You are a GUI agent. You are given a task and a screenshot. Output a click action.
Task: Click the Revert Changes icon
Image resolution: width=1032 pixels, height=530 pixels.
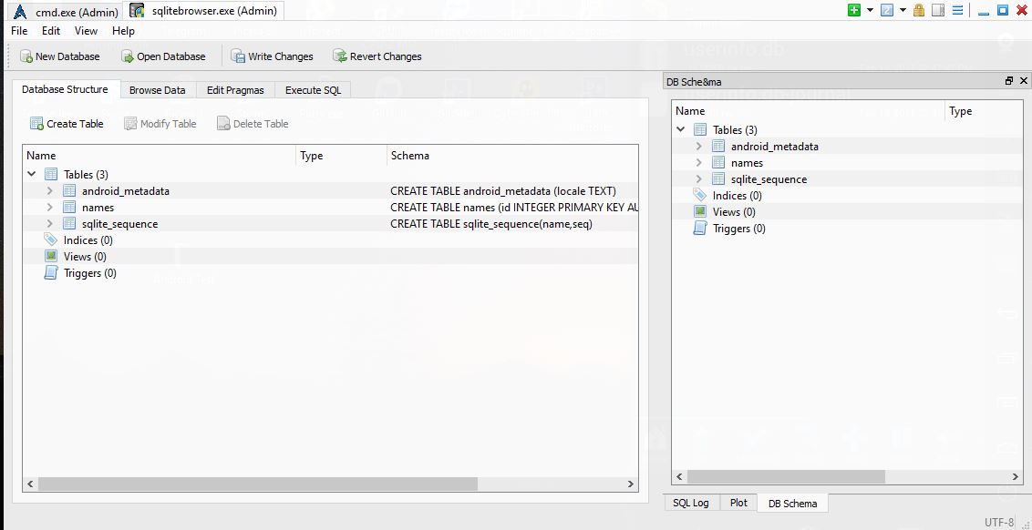pos(340,56)
